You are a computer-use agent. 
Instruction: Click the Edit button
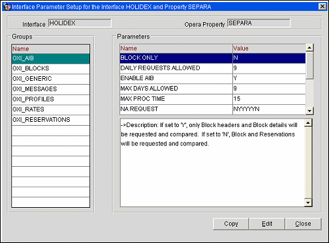pos(267,224)
